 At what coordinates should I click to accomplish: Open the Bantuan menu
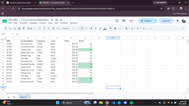coord(74,23)
